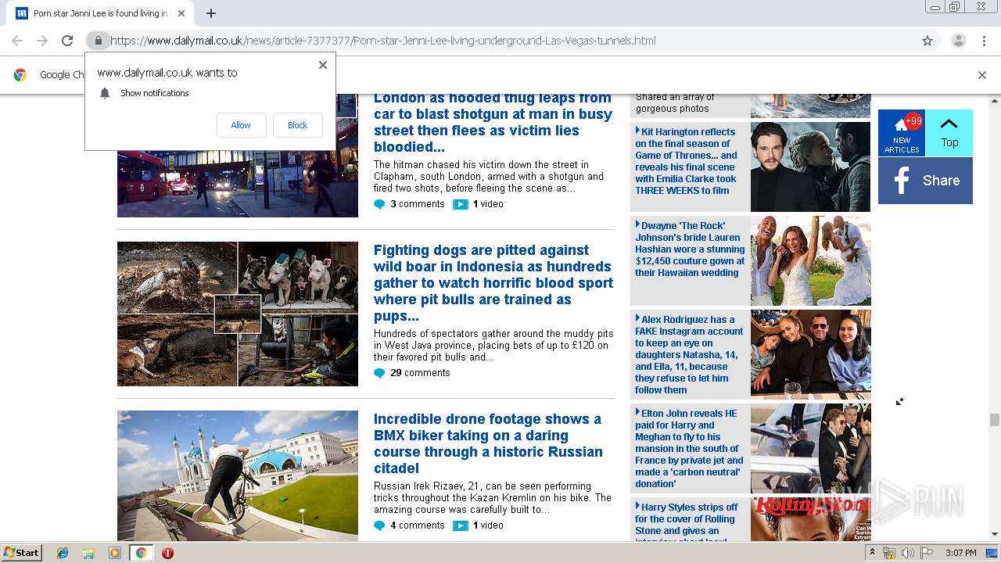Viewport: 1001px width, 563px height.
Task: Open the BMX biker citadel photo
Action: point(238,475)
